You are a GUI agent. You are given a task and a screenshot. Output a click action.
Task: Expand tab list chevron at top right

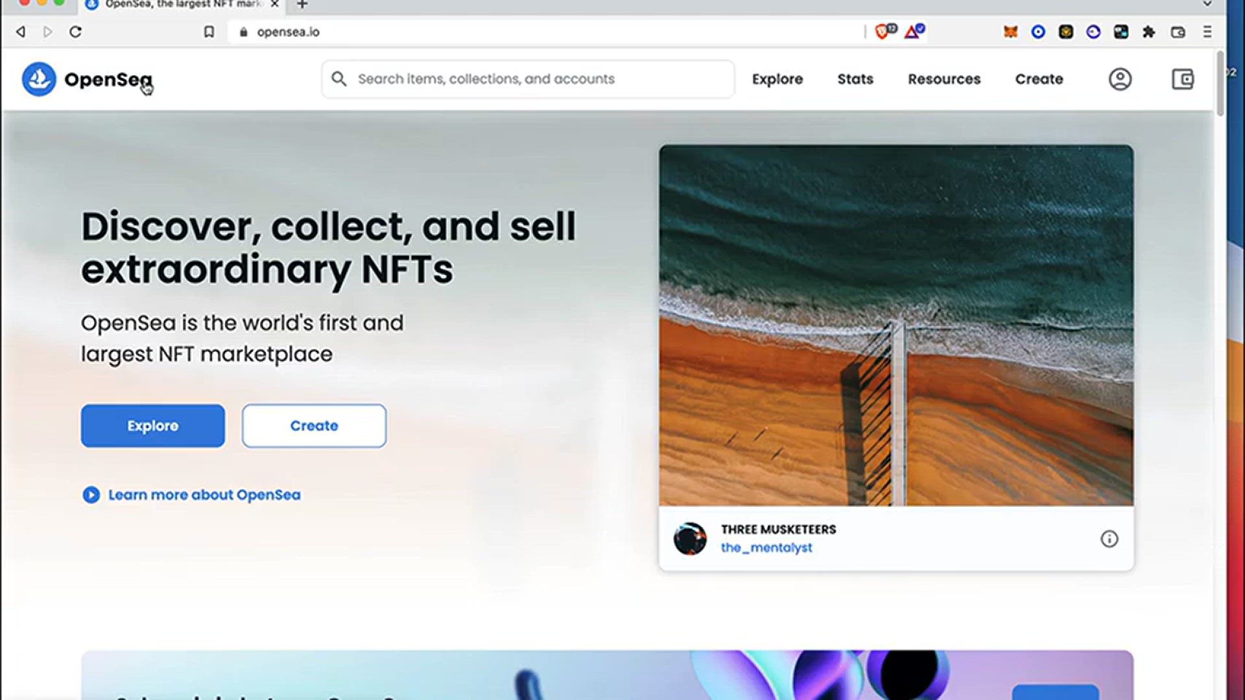[1207, 5]
